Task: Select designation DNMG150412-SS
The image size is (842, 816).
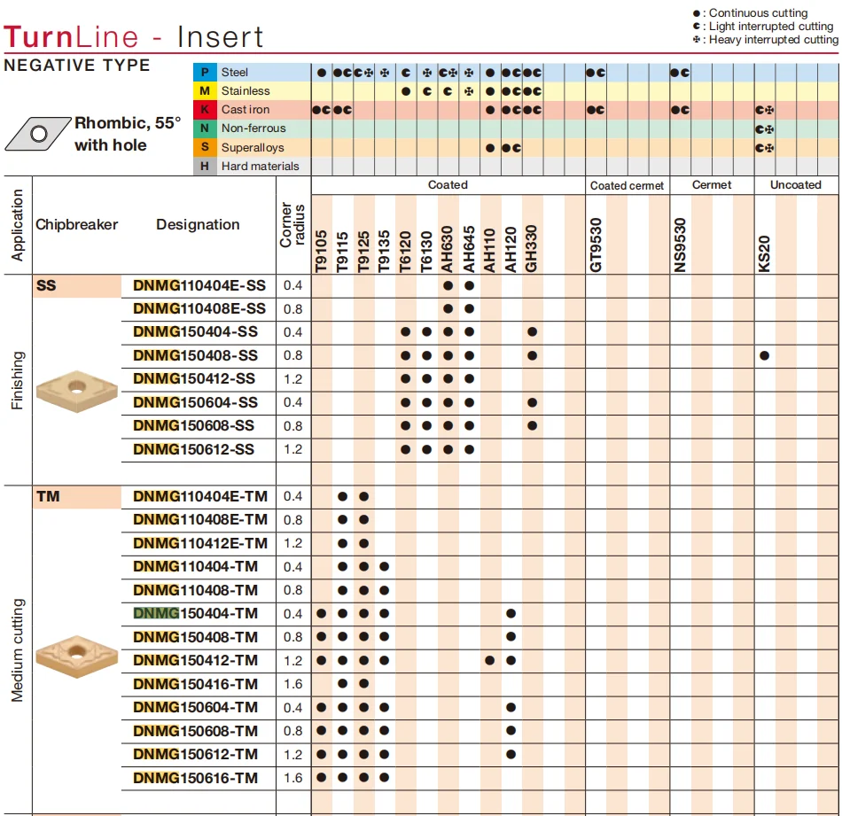Action: pyautogui.click(x=194, y=379)
